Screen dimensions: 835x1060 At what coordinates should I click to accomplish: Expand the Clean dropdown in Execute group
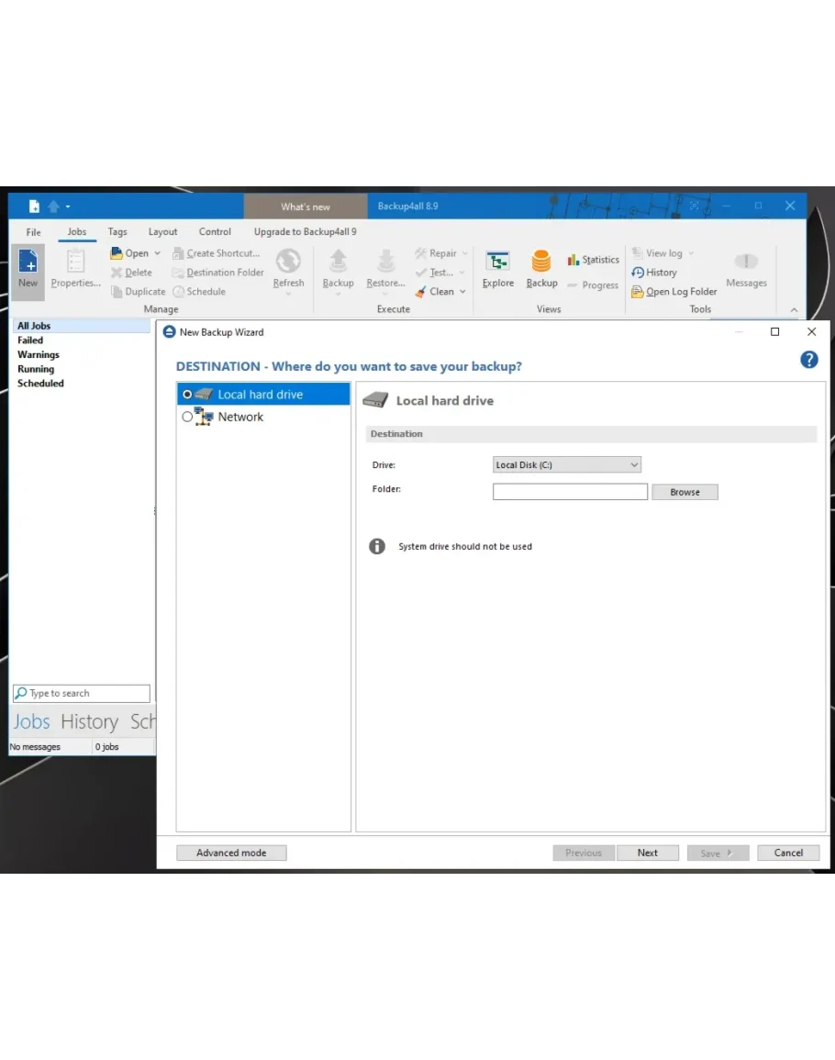pos(462,292)
